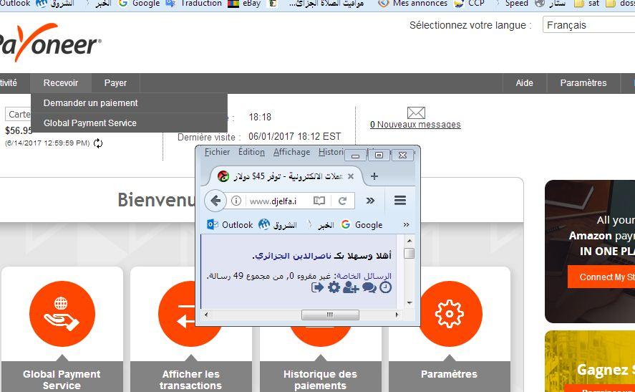The image size is (635, 392).
Task: Open Affichage menu in small Firefox window
Action: [x=291, y=152]
